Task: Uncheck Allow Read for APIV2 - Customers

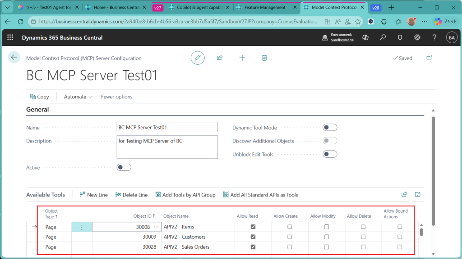Action: (253, 237)
